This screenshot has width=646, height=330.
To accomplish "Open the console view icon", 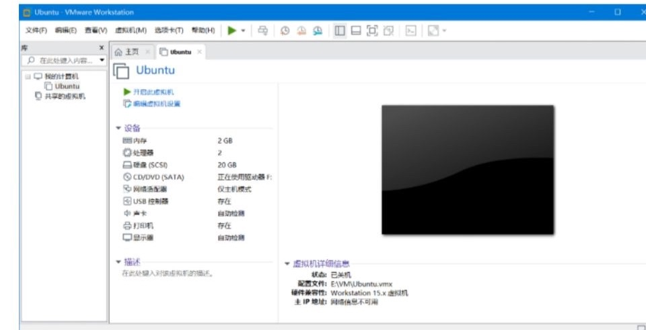I will [410, 30].
